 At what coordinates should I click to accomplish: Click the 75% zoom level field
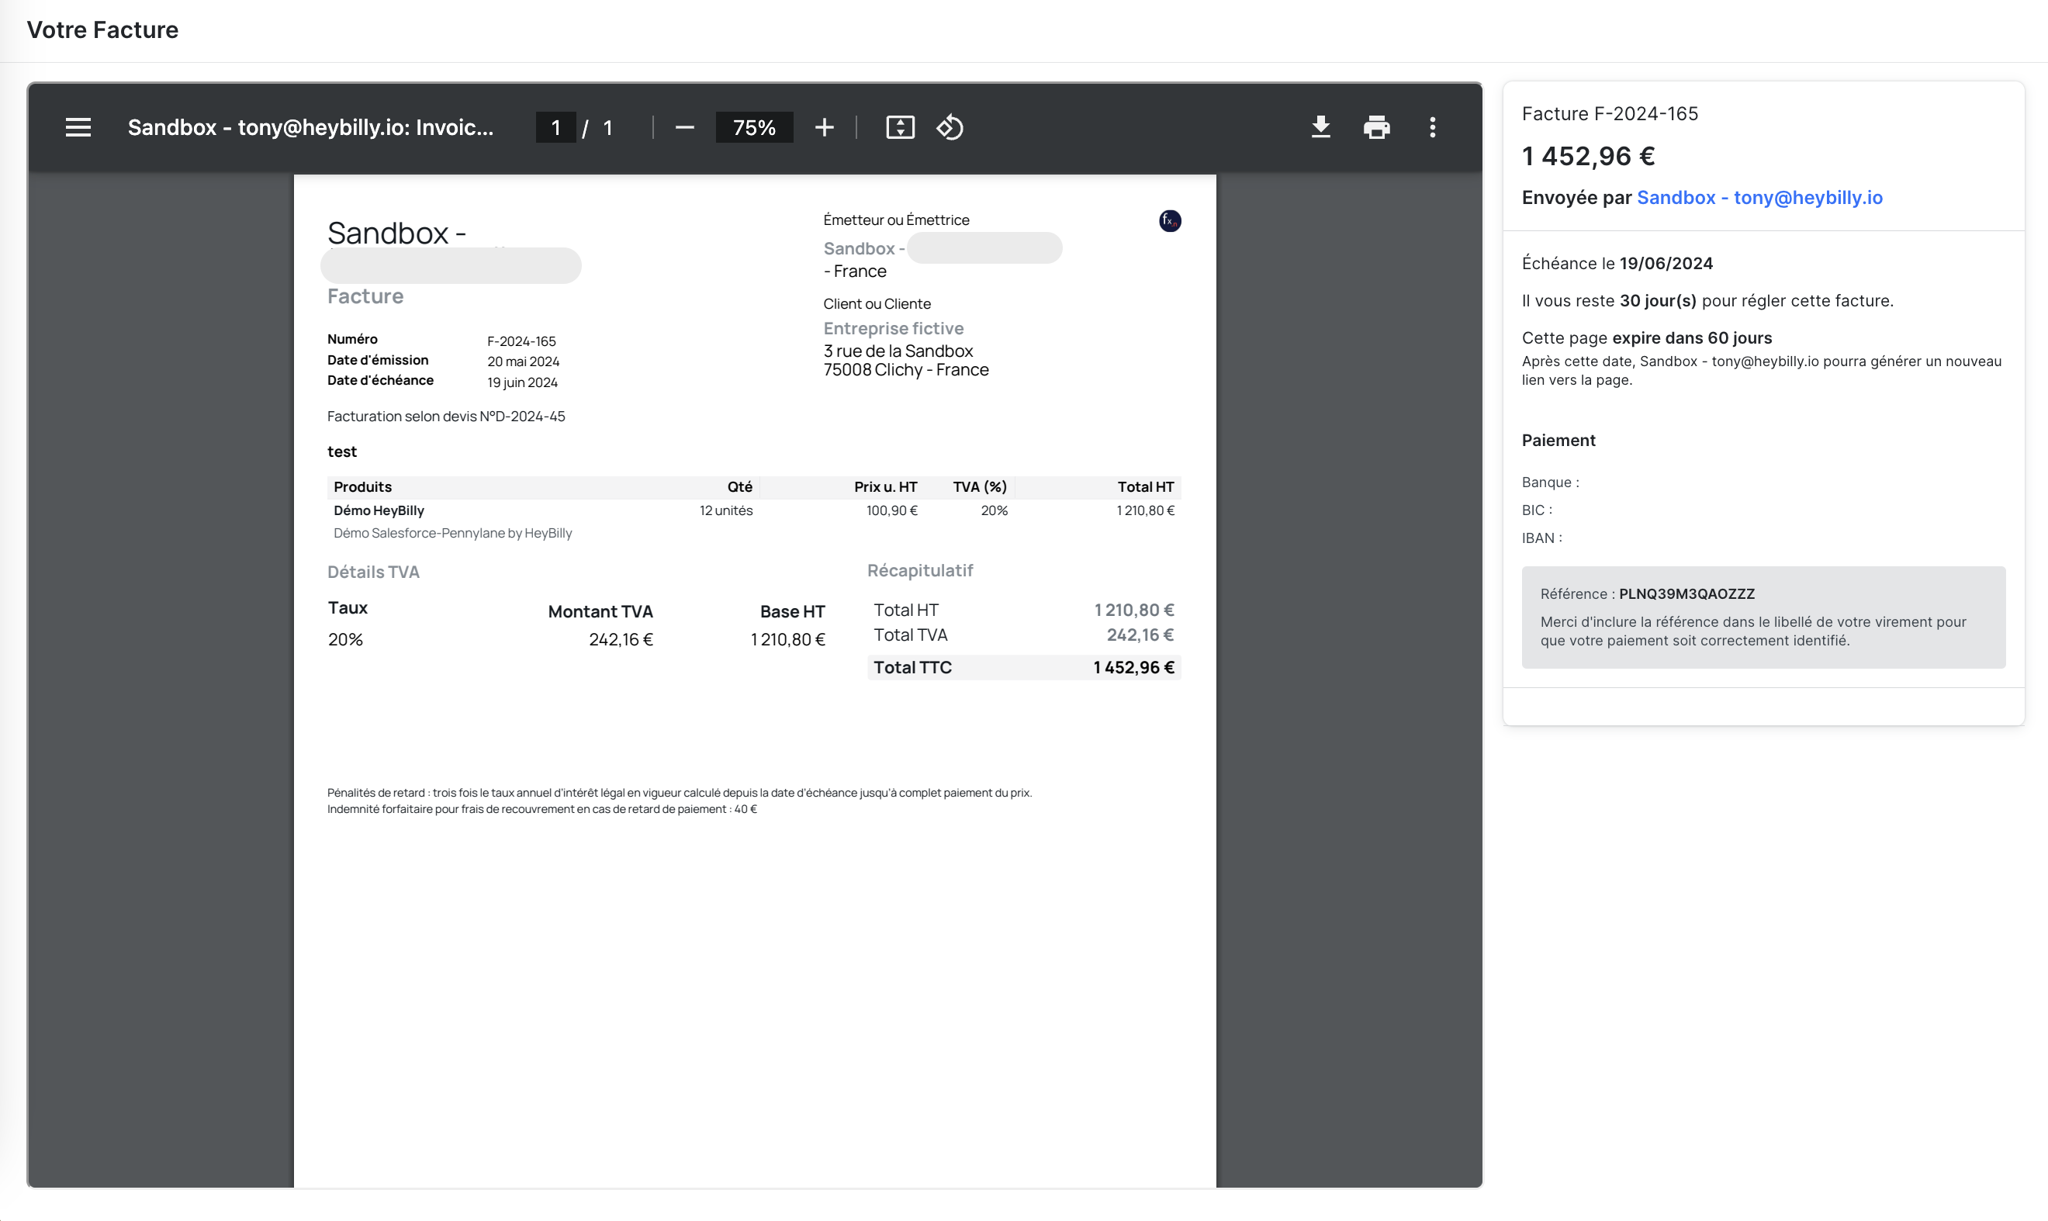tap(754, 127)
